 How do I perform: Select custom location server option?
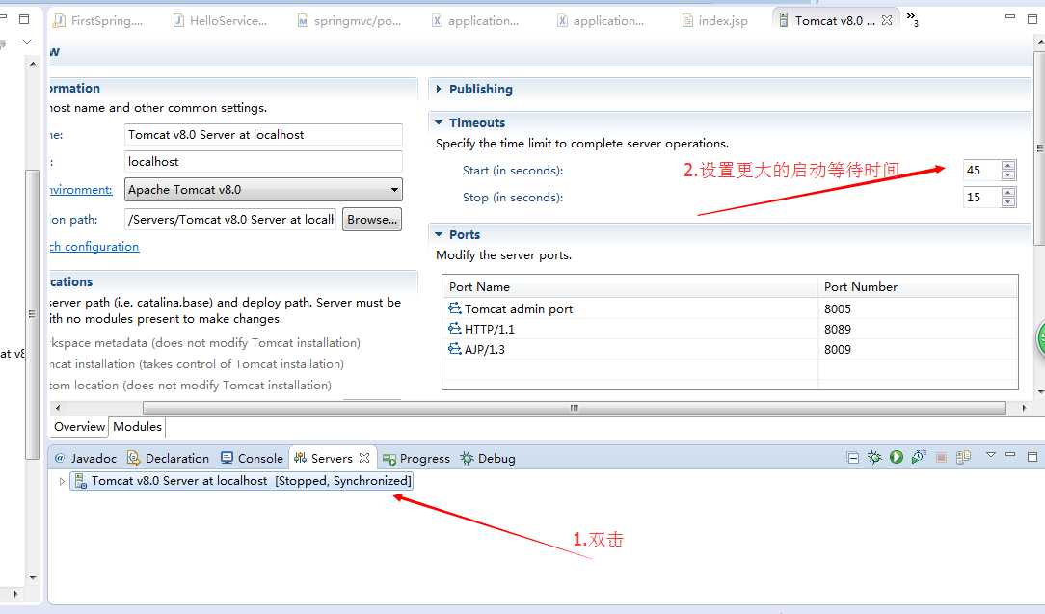191,386
